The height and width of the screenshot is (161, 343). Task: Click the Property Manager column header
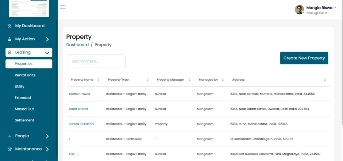tap(170, 80)
